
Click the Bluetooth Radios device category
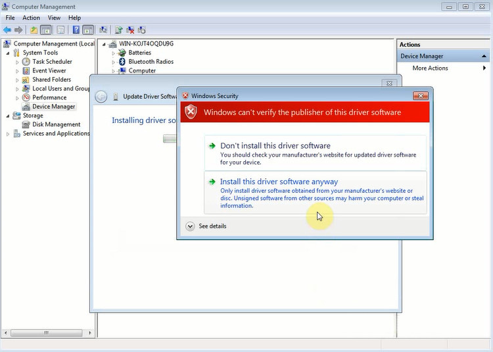pos(151,62)
